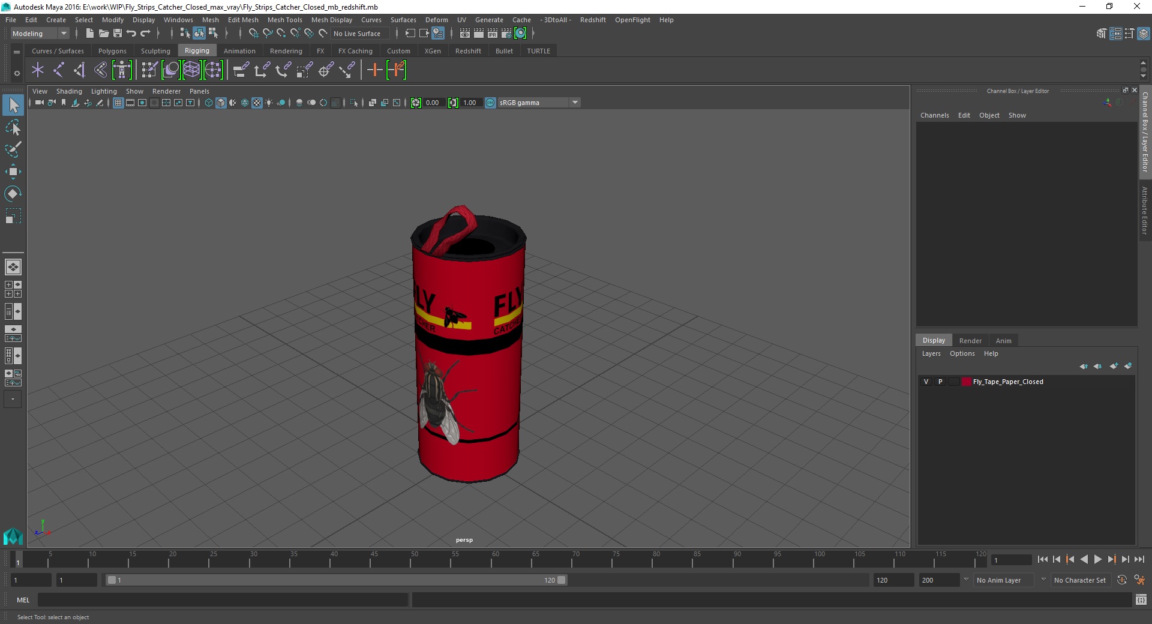
Task: Create a lattice deformer from shelf
Action: coord(191,70)
